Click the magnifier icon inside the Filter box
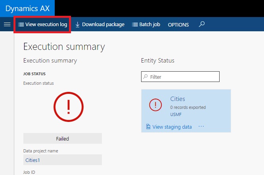This screenshot has height=175, width=264. [x=145, y=77]
